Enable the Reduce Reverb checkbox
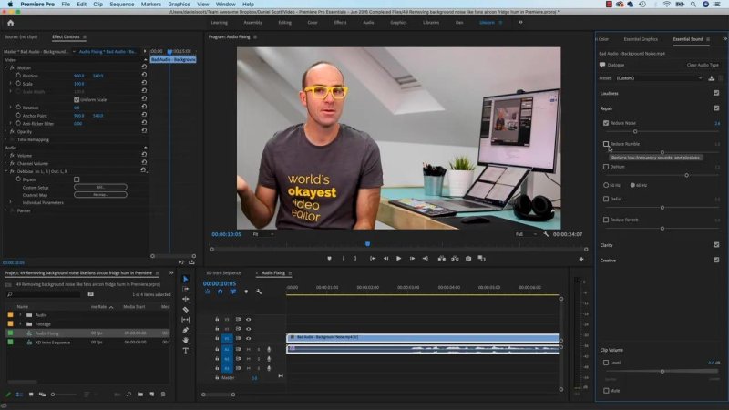729x410 pixels. (x=606, y=220)
